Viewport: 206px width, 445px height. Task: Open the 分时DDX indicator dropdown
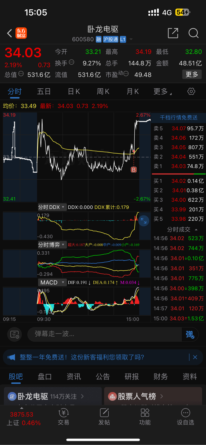pyautogui.click(x=52, y=207)
